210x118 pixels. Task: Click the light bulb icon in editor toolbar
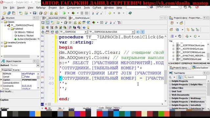pyautogui.click(x=88, y=28)
